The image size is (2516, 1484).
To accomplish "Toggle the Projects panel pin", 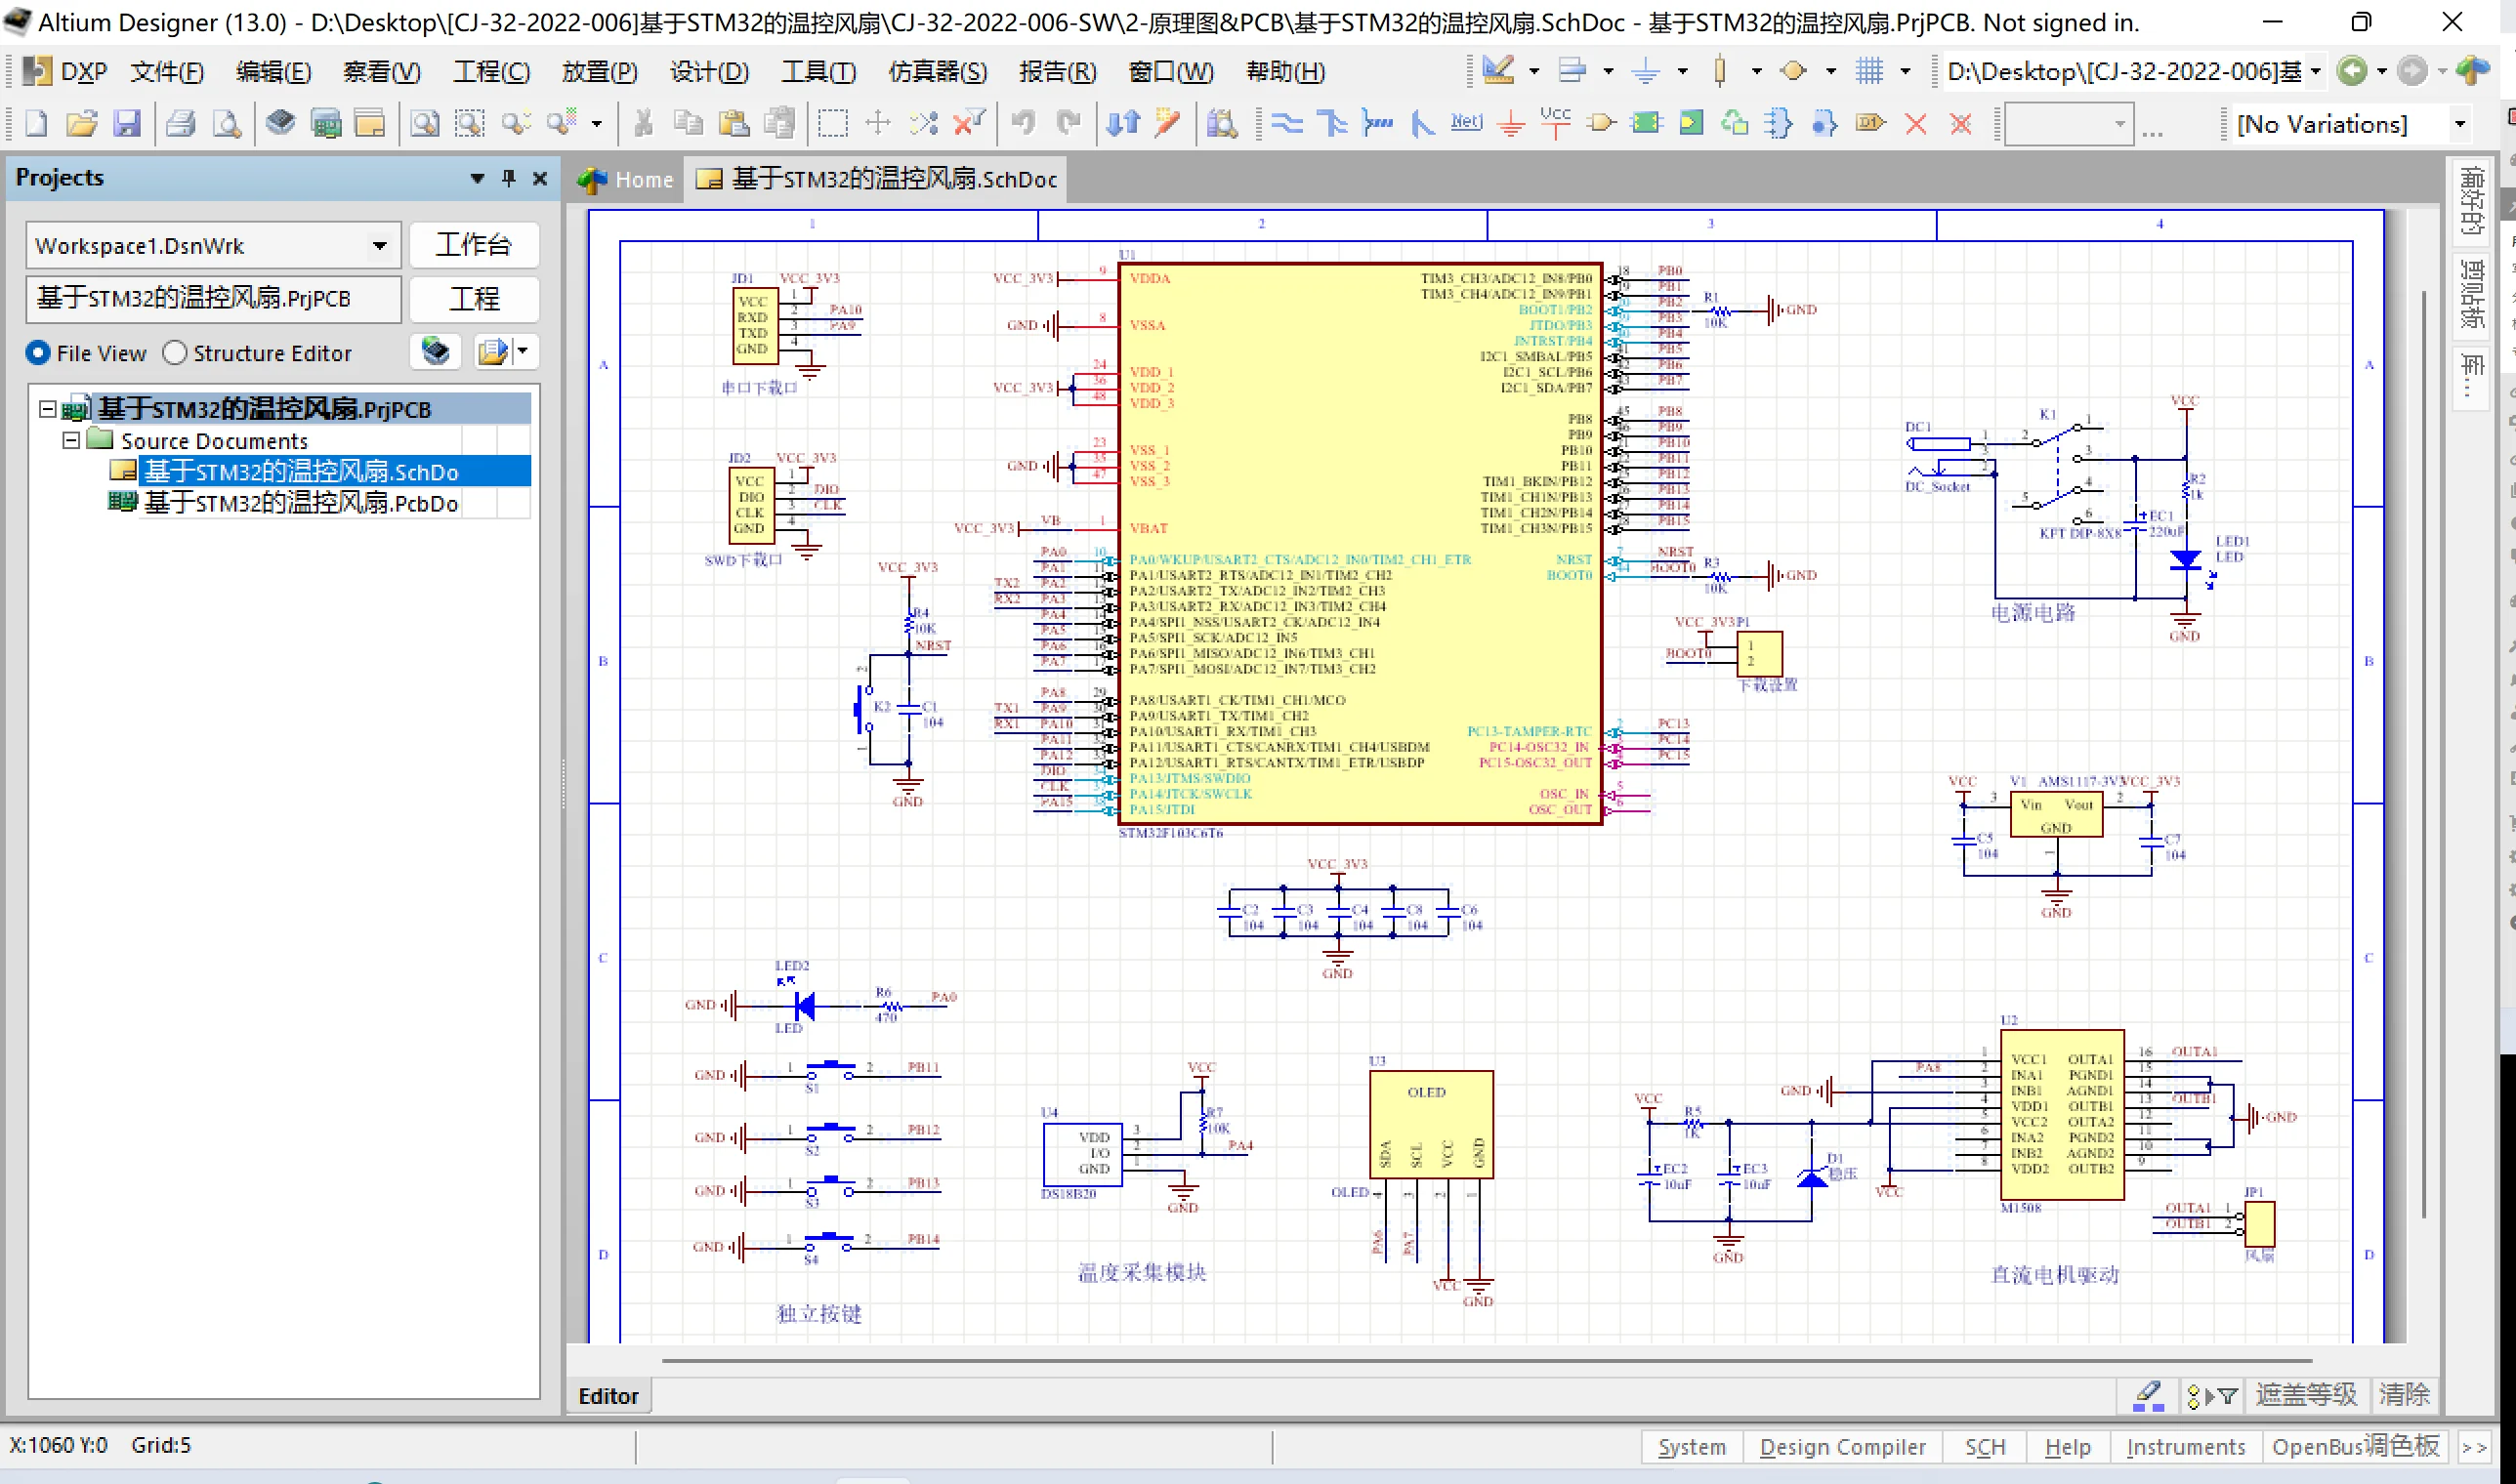I will (x=508, y=178).
